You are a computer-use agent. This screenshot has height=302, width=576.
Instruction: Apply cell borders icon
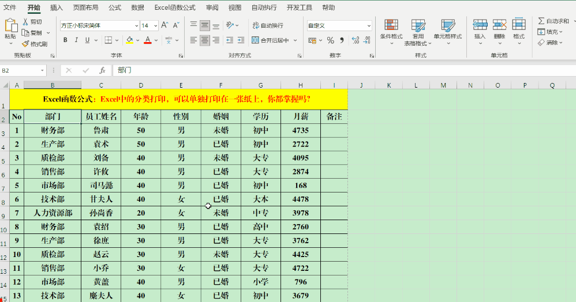coord(109,40)
